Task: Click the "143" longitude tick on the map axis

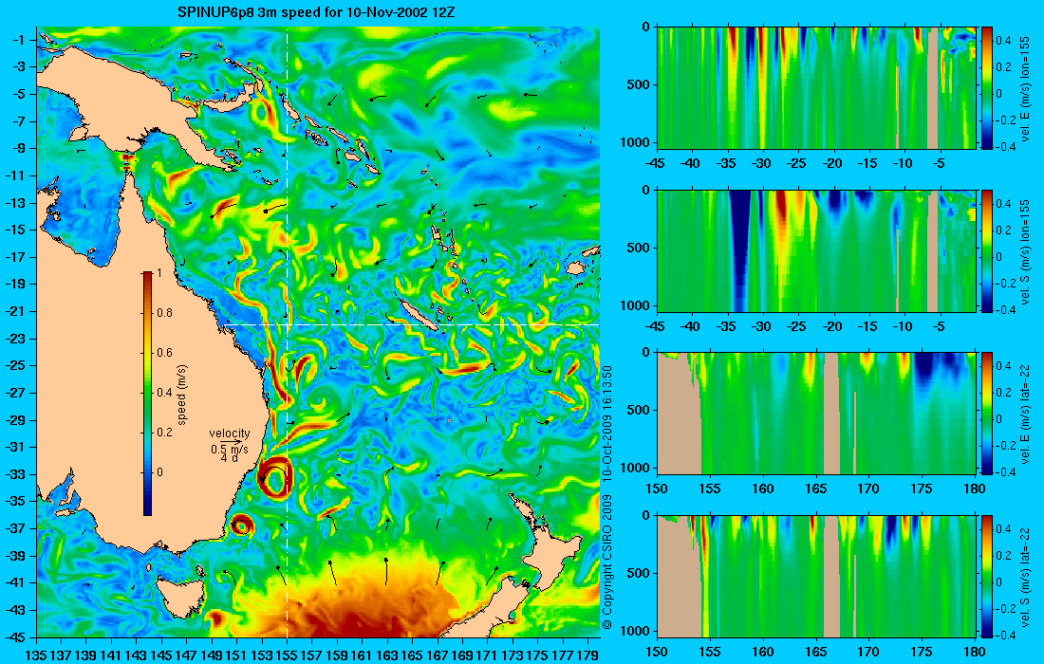Action: (137, 655)
